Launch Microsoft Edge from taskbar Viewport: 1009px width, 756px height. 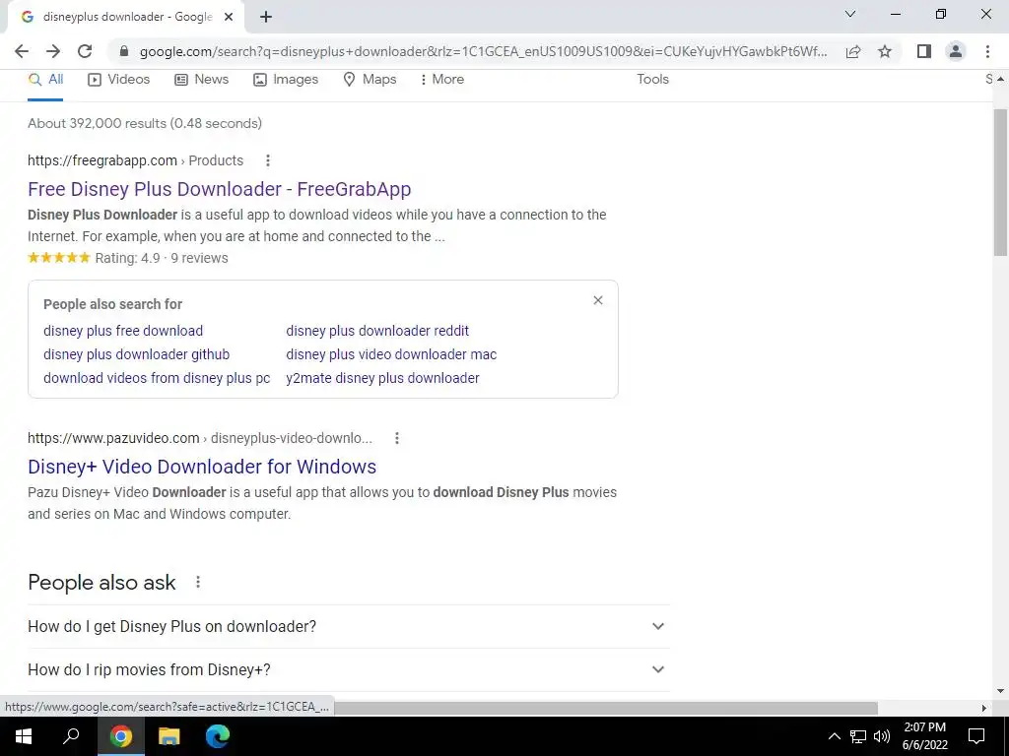pyautogui.click(x=218, y=736)
